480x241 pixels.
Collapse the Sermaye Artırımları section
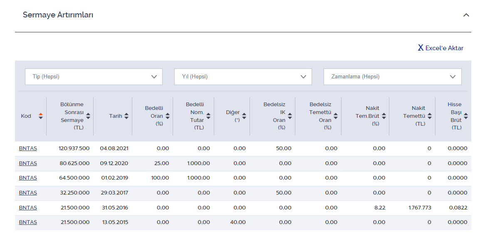466,15
